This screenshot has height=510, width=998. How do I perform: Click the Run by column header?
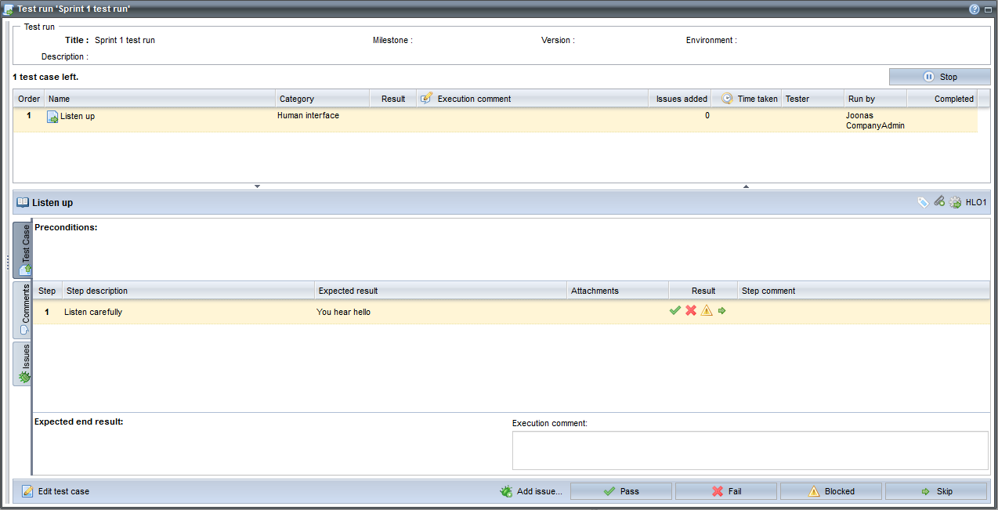point(876,99)
